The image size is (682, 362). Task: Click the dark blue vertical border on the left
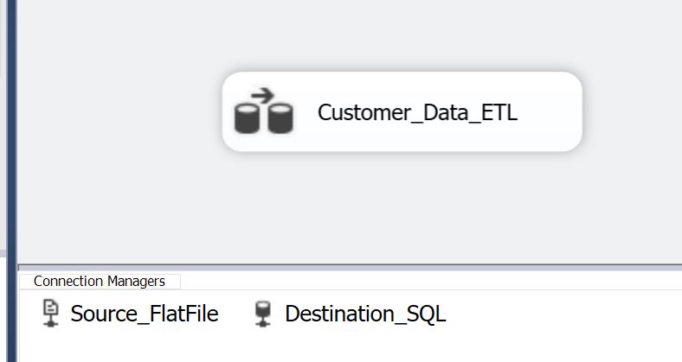12,181
